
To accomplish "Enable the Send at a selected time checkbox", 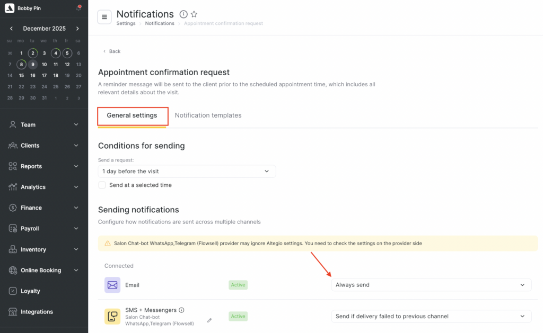I will point(102,185).
